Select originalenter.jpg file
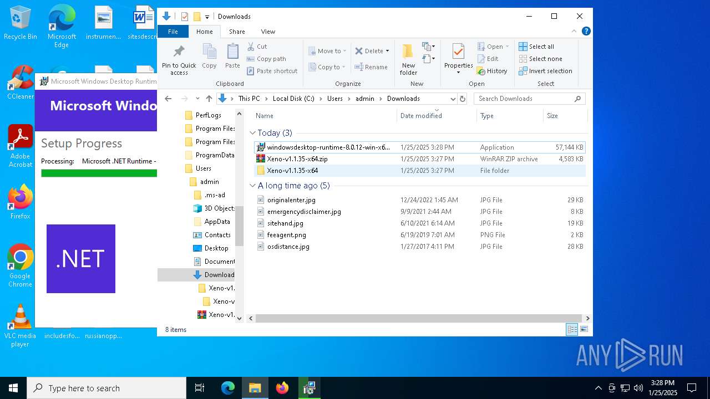 (419, 200)
